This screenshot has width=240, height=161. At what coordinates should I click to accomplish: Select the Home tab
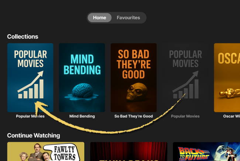pos(99,18)
